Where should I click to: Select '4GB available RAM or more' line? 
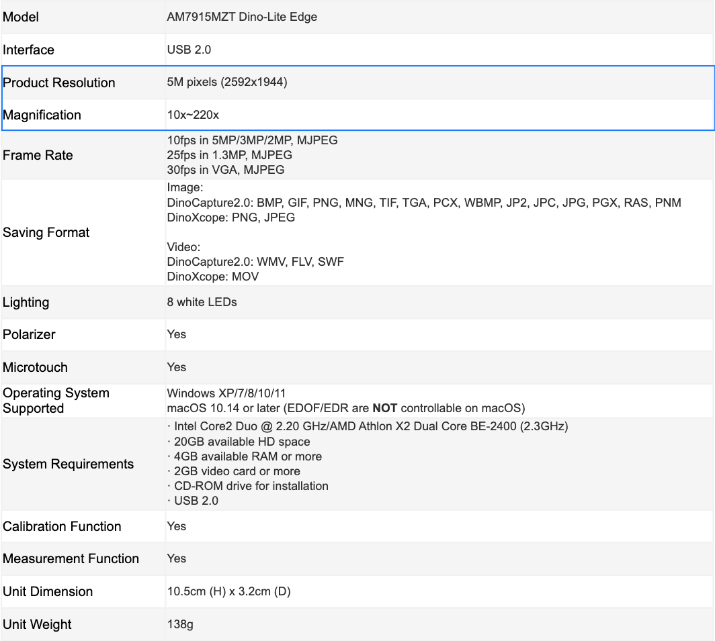pyautogui.click(x=245, y=456)
